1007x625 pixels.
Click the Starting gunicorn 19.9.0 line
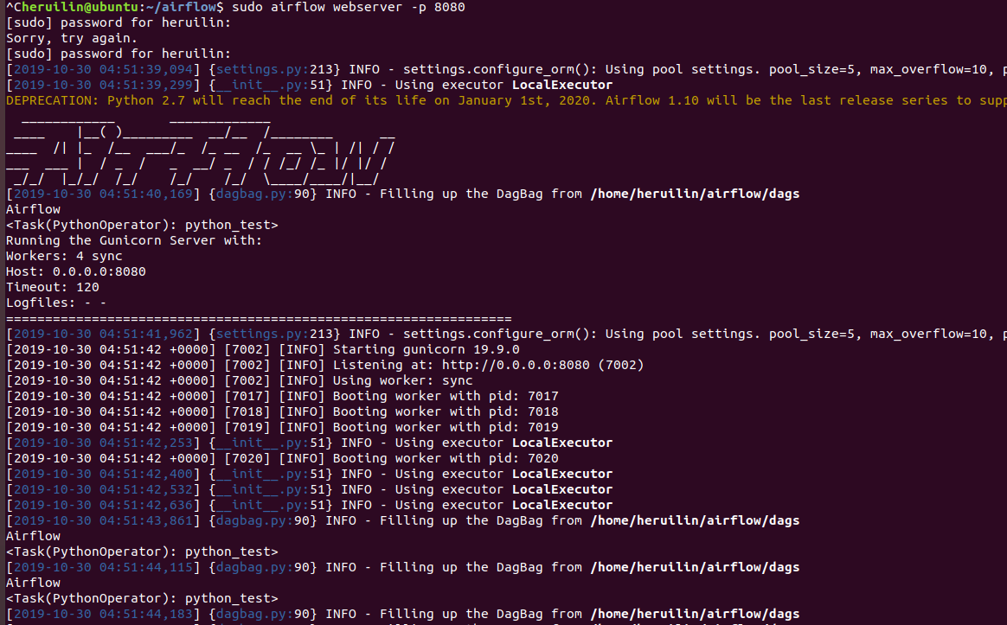pos(411,348)
